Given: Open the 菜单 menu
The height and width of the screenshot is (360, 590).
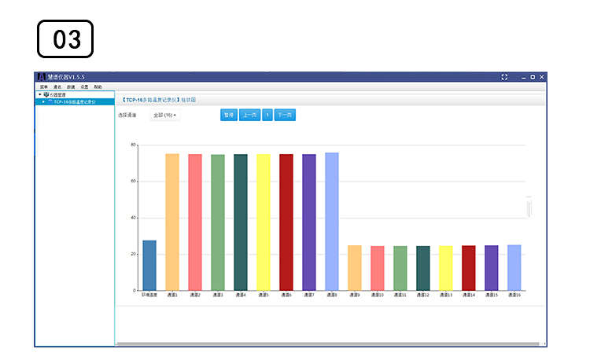Looking at the screenshot, I should tap(44, 86).
